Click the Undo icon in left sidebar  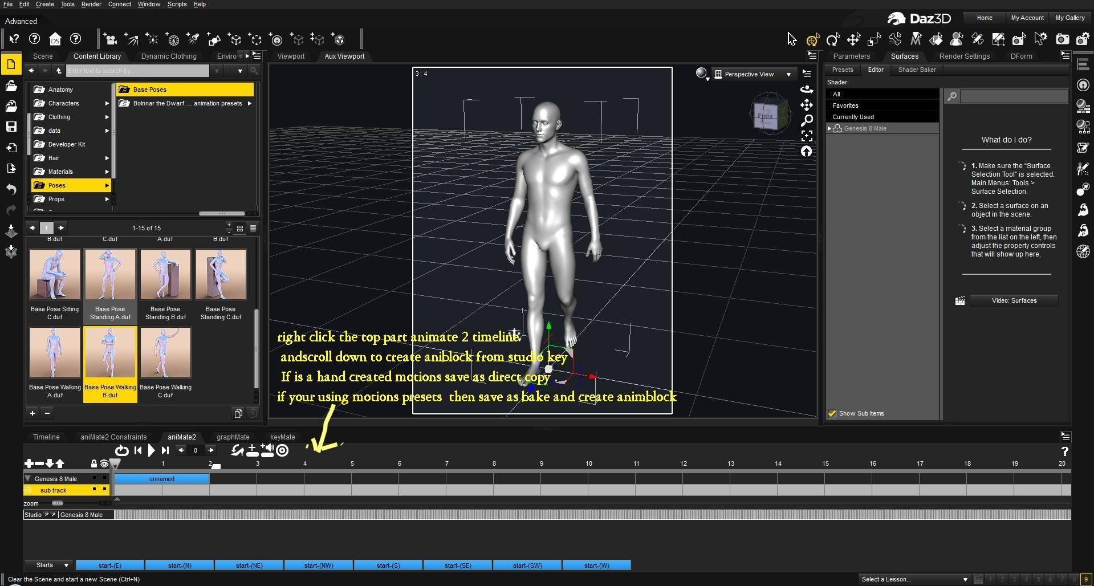[x=11, y=189]
